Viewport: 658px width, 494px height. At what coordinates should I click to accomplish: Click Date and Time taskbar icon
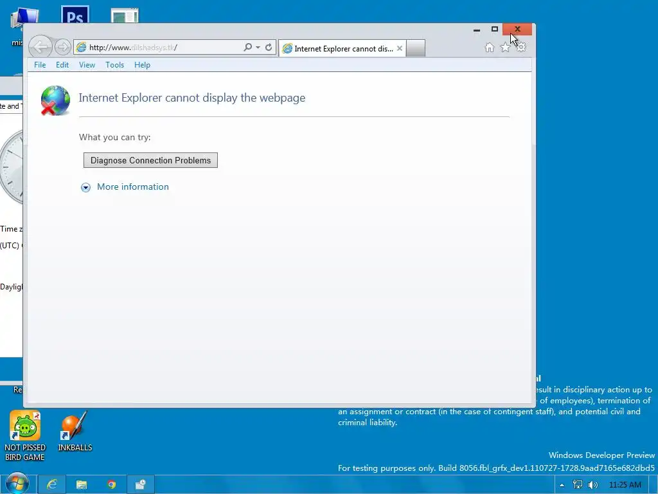pos(141,485)
